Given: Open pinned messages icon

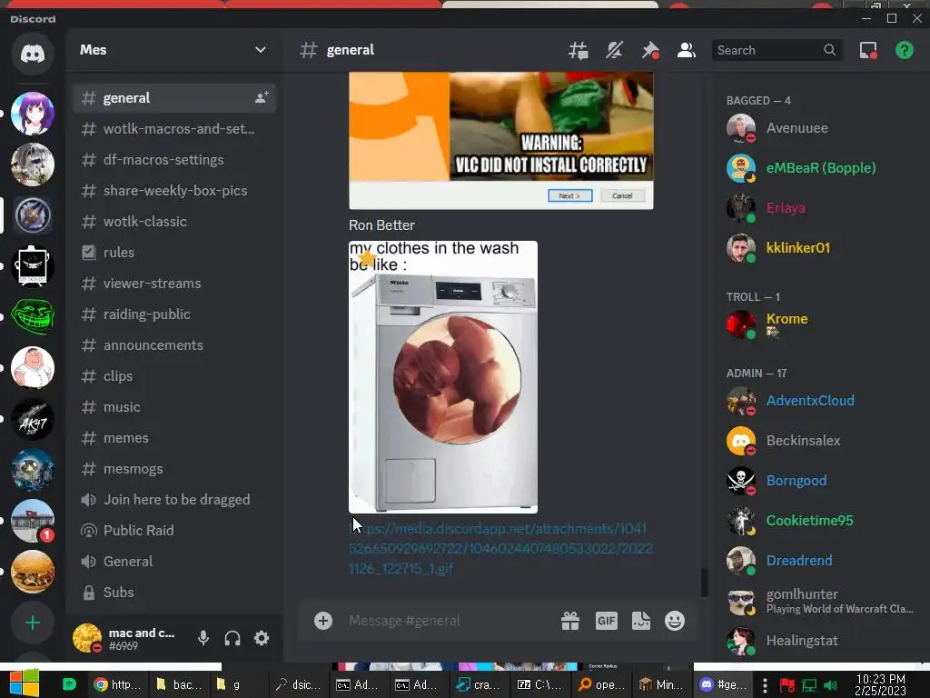Looking at the screenshot, I should [x=650, y=51].
